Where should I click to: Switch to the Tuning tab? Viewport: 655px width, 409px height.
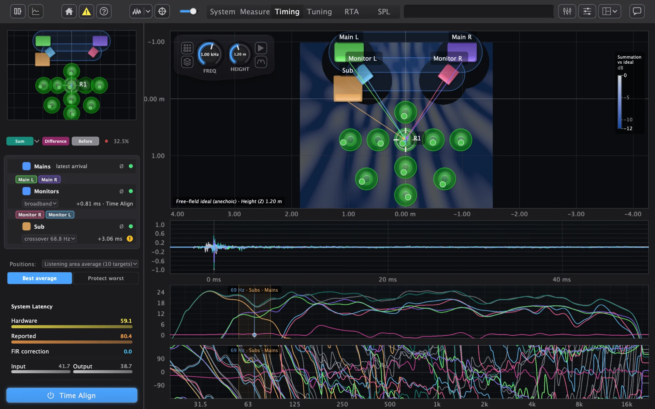point(319,12)
